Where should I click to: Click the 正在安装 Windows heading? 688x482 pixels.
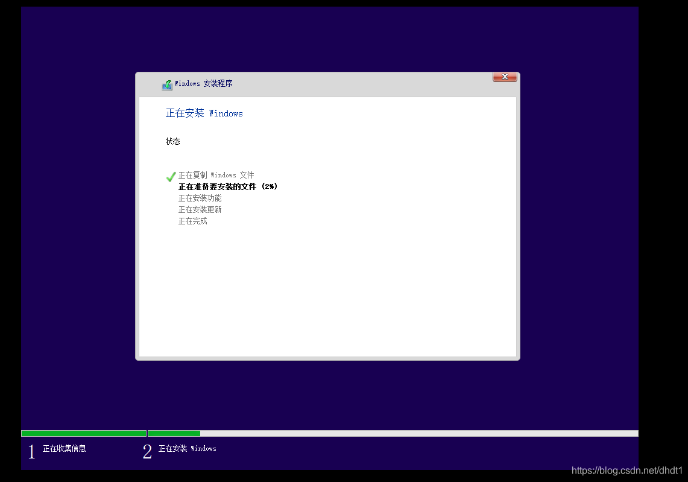204,113
